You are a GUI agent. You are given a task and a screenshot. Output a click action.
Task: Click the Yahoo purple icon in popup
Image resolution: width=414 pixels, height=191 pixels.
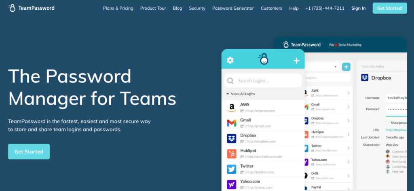232,184
